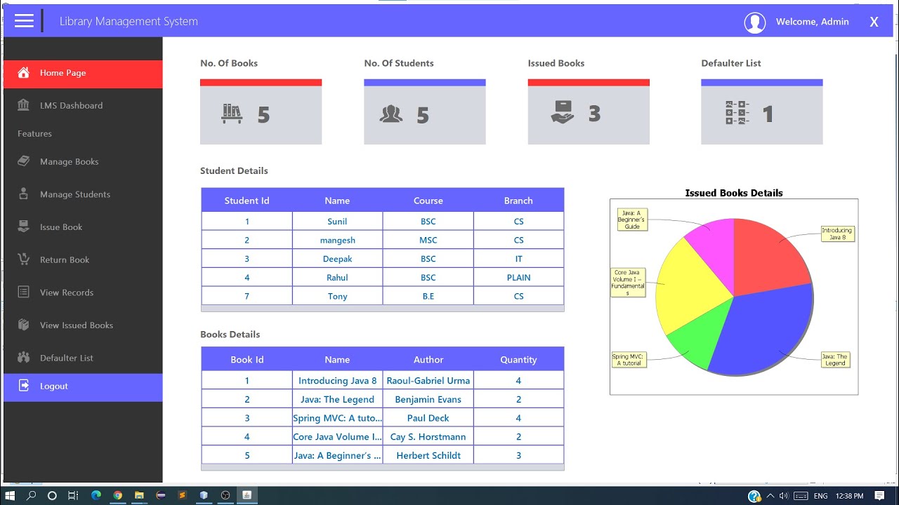This screenshot has width=899, height=505.
Task: Click the PLAIN branch cell
Action: pyautogui.click(x=518, y=278)
